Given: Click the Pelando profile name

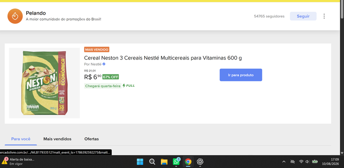Looking at the screenshot, I should (36, 13).
